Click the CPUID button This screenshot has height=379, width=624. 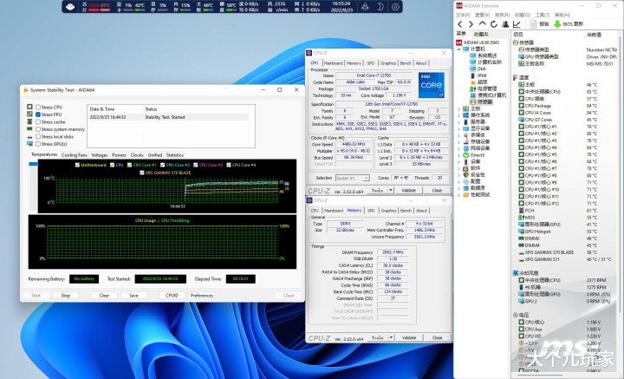coord(172,296)
